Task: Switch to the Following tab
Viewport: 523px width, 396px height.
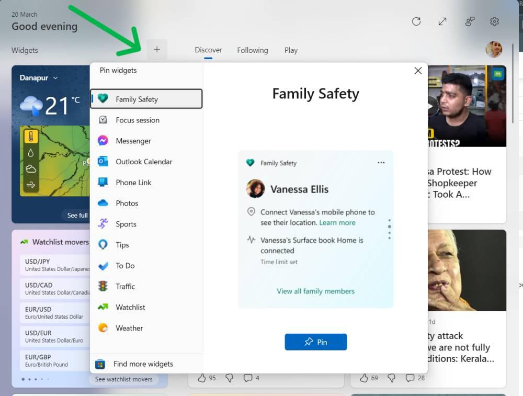Action: click(x=253, y=50)
